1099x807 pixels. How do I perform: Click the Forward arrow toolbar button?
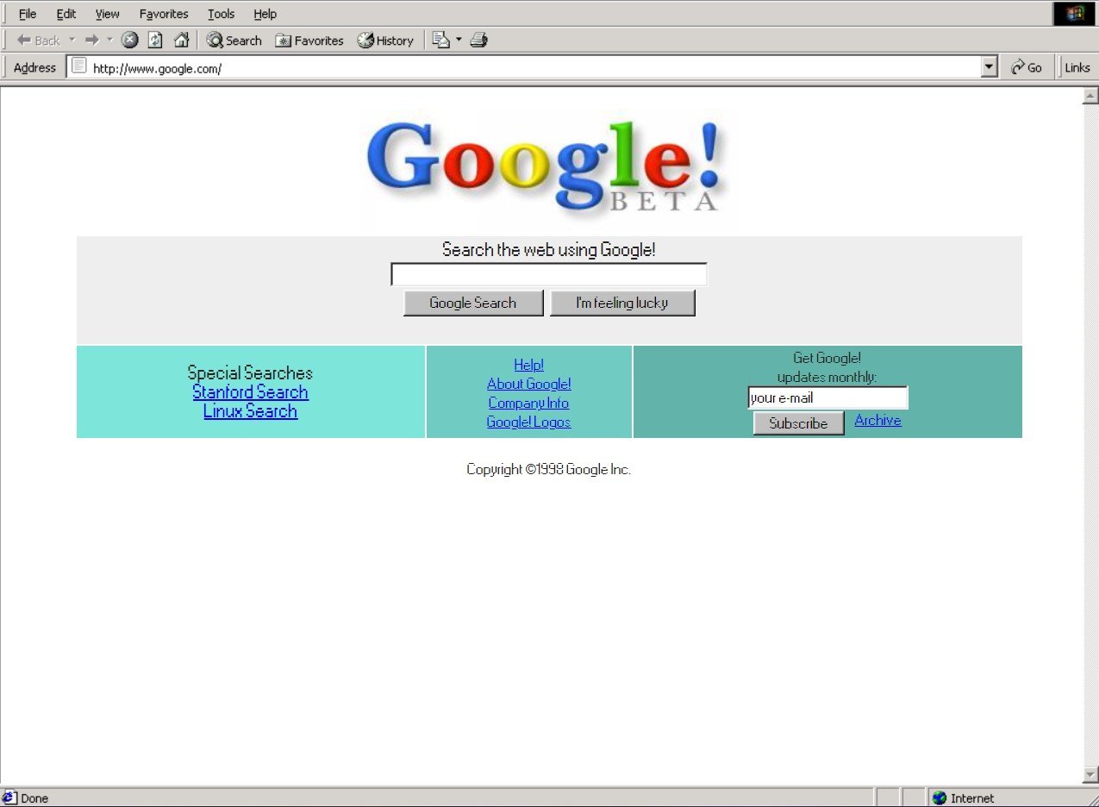tap(92, 41)
